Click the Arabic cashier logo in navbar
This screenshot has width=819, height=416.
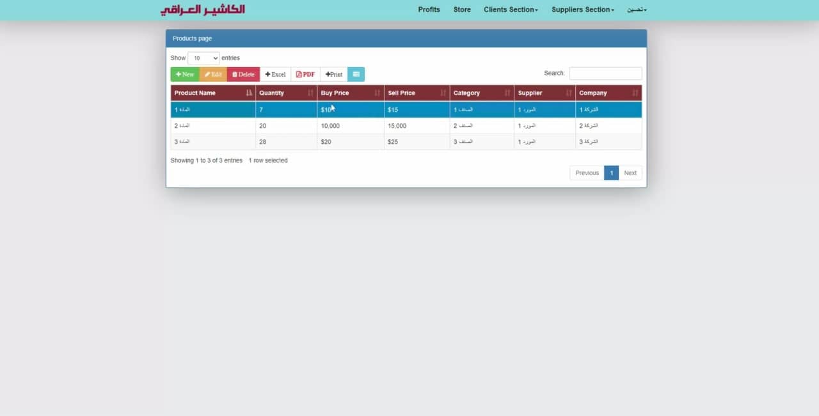(x=202, y=10)
